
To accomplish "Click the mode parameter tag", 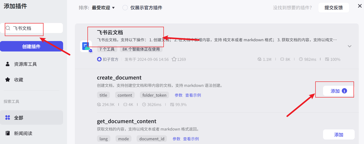I will tap(123, 139).
